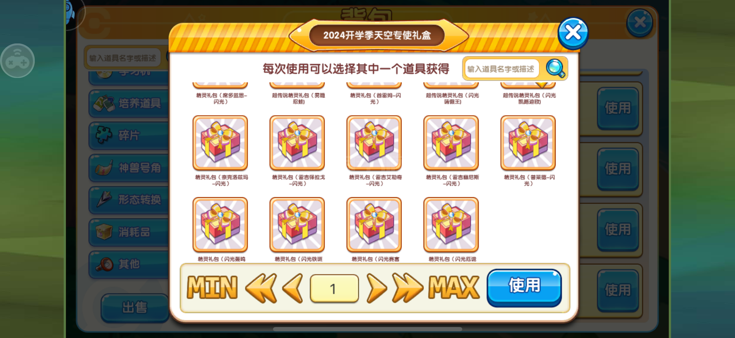Increase quantity by one with right arrow
The width and height of the screenshot is (735, 338).
point(376,288)
